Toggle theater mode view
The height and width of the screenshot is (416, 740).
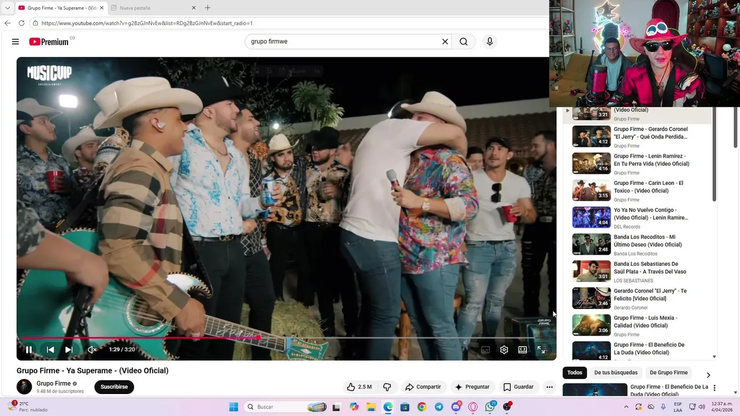tap(523, 350)
